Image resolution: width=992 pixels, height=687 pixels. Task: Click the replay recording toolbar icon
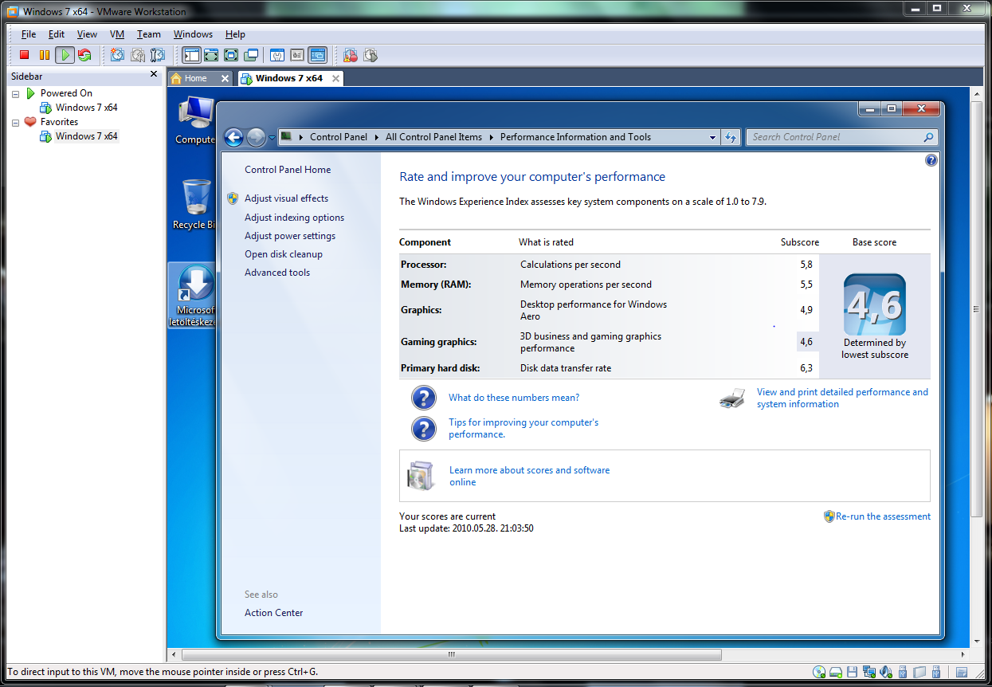pyautogui.click(x=371, y=55)
